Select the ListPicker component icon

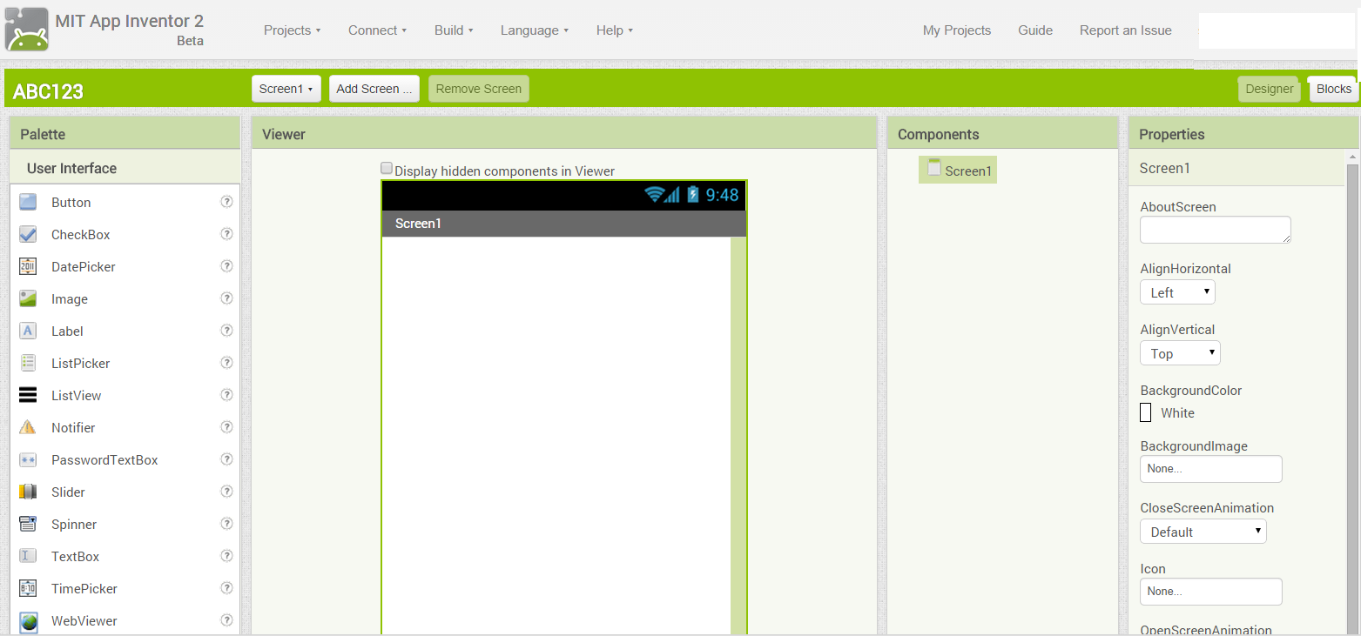[x=28, y=363]
